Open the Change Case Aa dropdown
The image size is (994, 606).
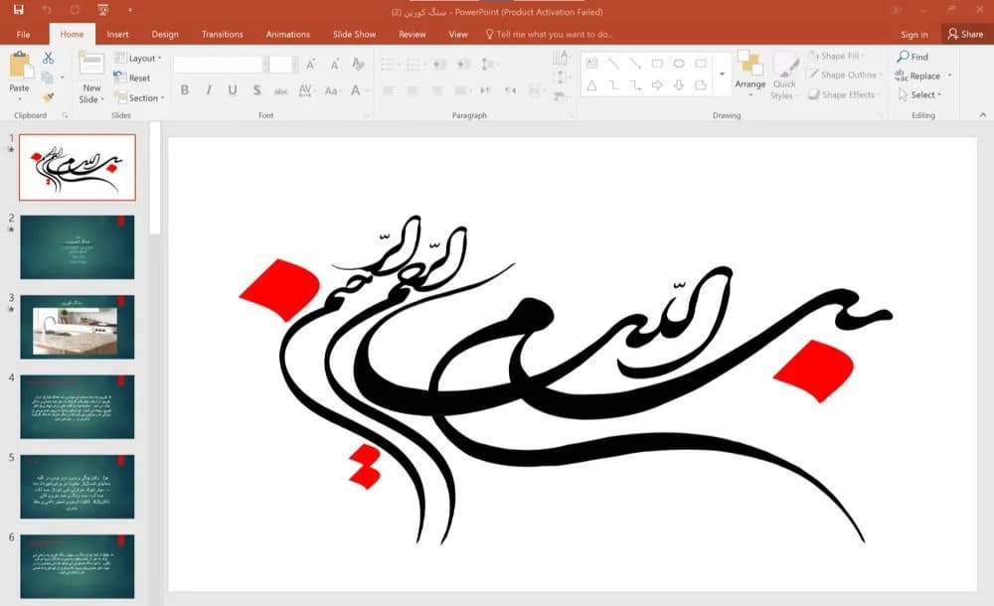coord(332,90)
